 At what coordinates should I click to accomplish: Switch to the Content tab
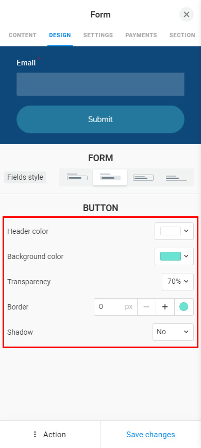(x=23, y=35)
